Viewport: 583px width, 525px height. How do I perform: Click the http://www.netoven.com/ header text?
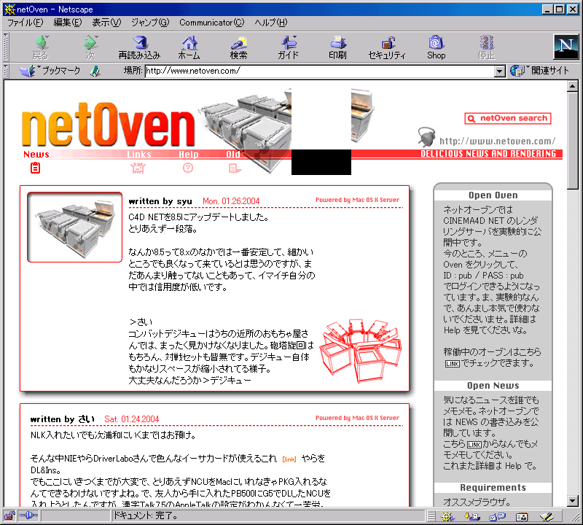[x=498, y=141]
